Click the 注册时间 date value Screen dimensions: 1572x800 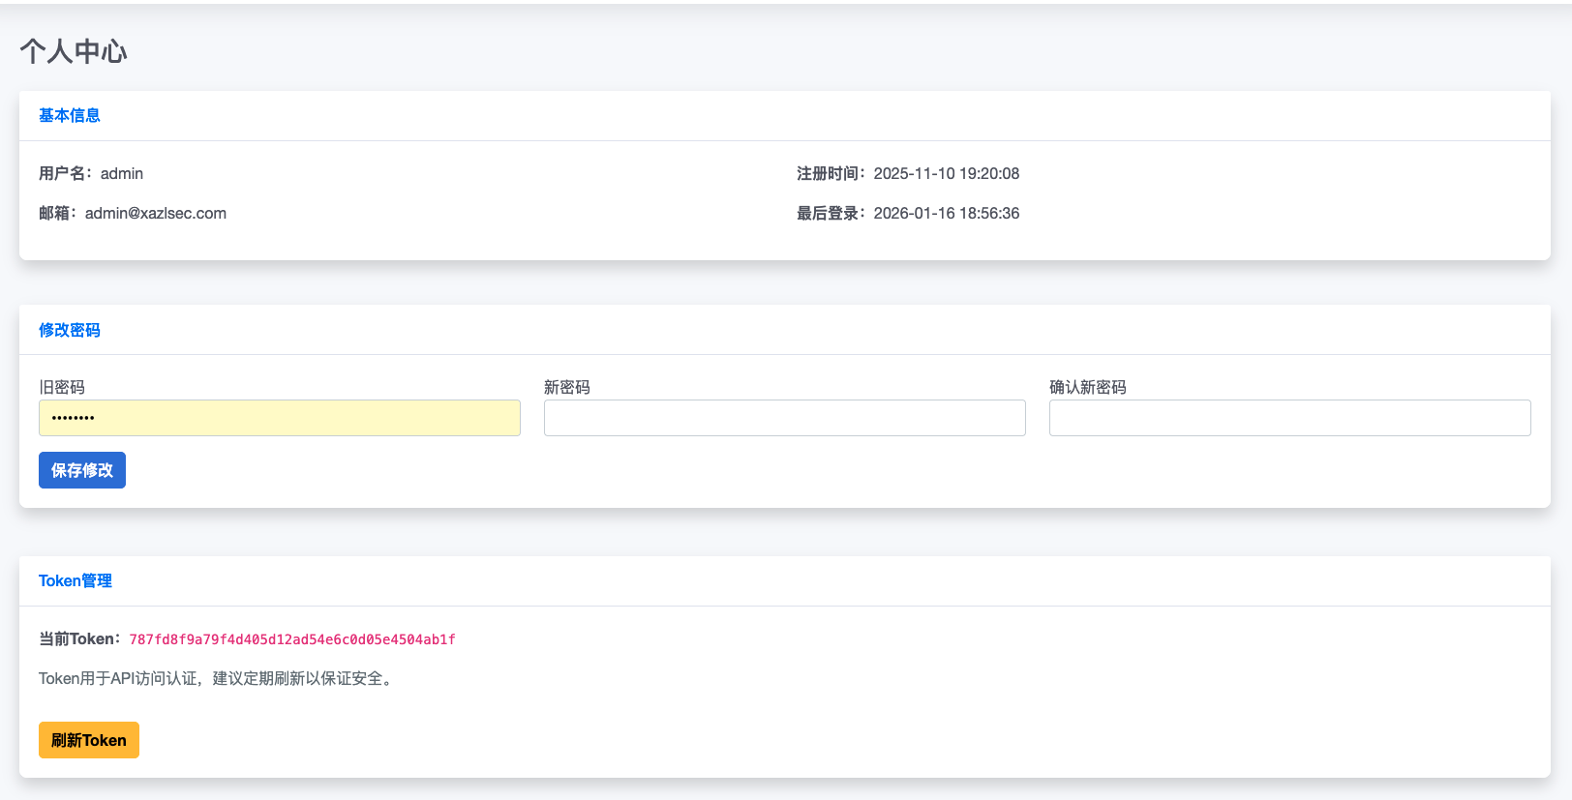(x=946, y=173)
